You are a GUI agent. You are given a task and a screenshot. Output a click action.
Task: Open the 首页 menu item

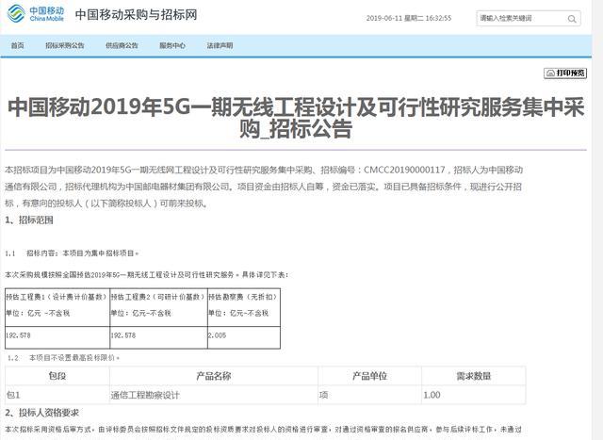tap(17, 45)
